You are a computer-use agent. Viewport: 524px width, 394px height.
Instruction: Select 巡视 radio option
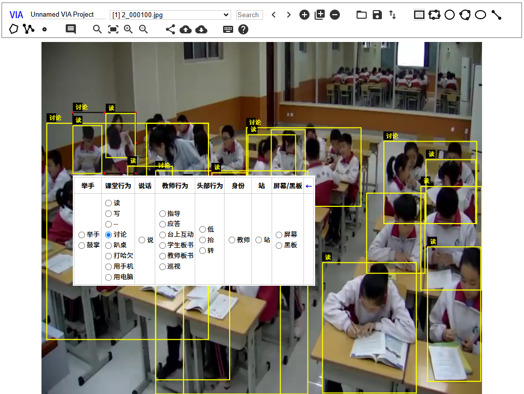click(x=162, y=267)
